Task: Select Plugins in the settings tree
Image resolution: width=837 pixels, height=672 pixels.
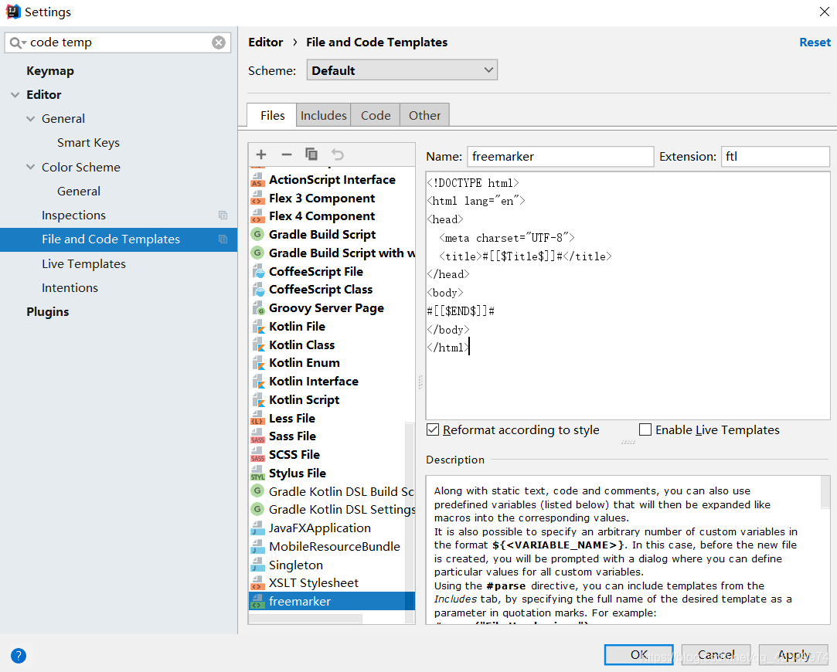Action: coord(47,312)
